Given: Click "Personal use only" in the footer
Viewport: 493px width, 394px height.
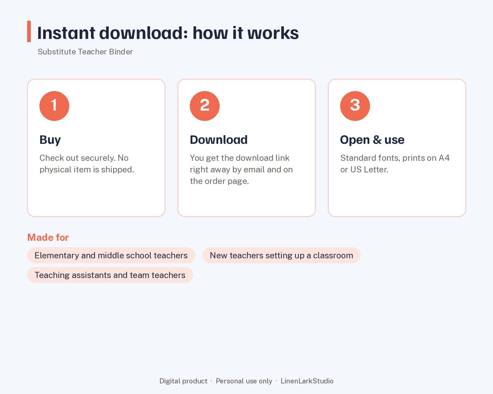Looking at the screenshot, I should point(244,381).
